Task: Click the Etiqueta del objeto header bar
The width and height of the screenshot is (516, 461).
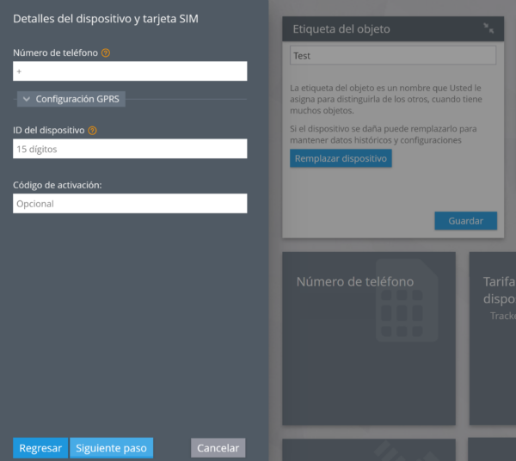Action: click(x=378, y=28)
